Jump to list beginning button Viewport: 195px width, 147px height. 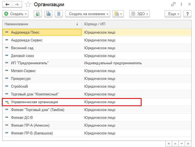(x=169, y=144)
